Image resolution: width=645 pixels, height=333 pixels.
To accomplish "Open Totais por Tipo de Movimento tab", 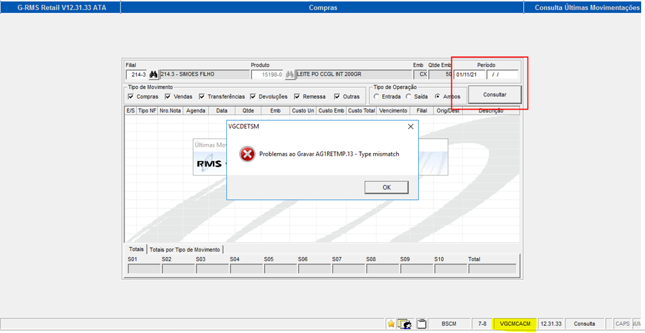I will tap(185, 250).
